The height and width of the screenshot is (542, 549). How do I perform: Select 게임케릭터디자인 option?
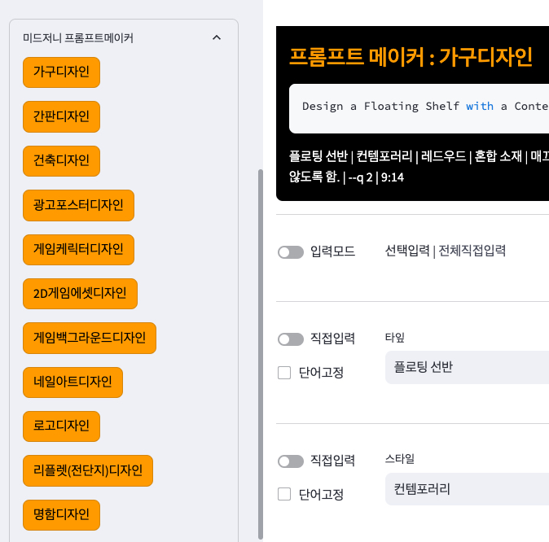(x=78, y=248)
